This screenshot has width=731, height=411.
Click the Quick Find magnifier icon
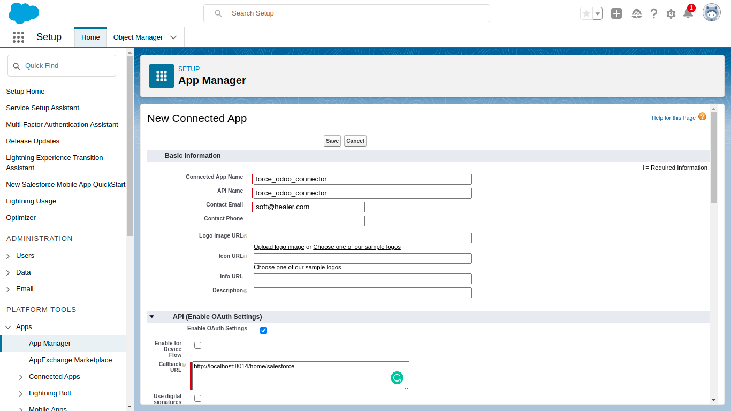[x=17, y=66]
